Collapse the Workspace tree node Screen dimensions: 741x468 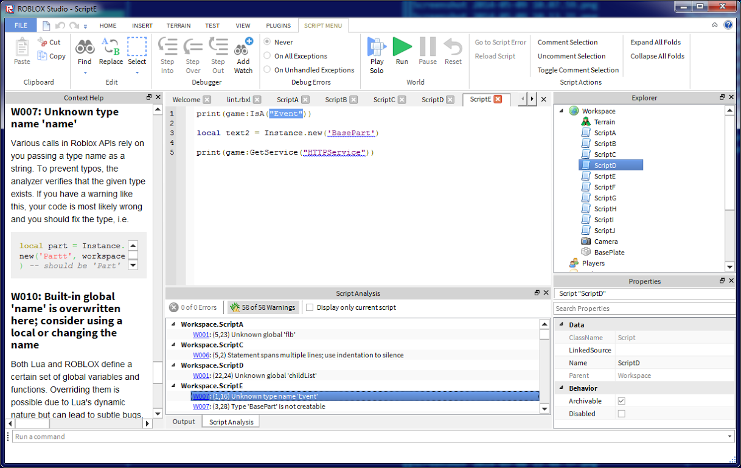click(560, 111)
